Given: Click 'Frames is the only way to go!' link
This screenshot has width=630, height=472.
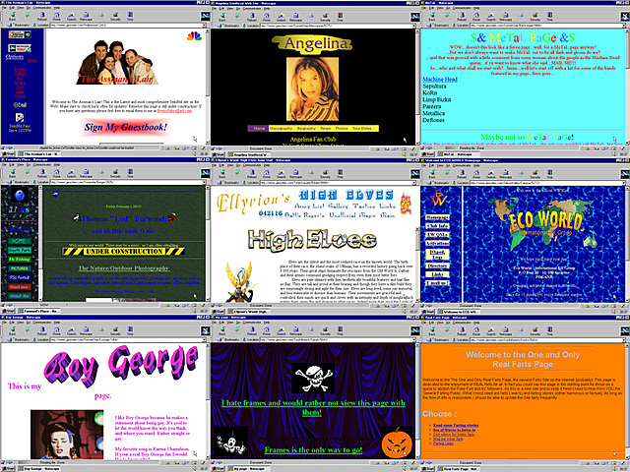Looking at the screenshot, I should point(313,450).
